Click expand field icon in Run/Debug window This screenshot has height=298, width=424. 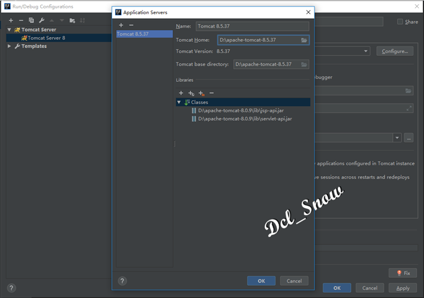tap(409, 108)
